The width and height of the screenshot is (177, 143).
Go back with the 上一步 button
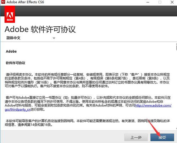click(136, 137)
